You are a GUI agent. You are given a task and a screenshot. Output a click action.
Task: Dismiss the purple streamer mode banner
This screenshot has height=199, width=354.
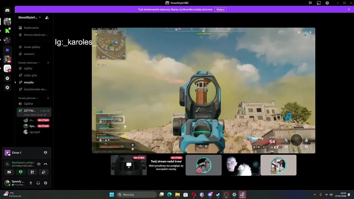[349, 9]
